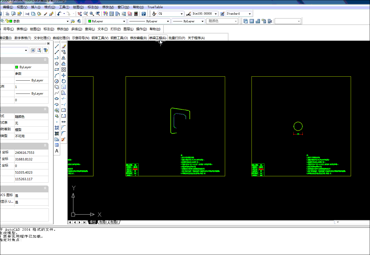The height and width of the screenshot is (255, 370).
Task: Open the Standard table style dropdown
Action: pyautogui.click(x=250, y=14)
